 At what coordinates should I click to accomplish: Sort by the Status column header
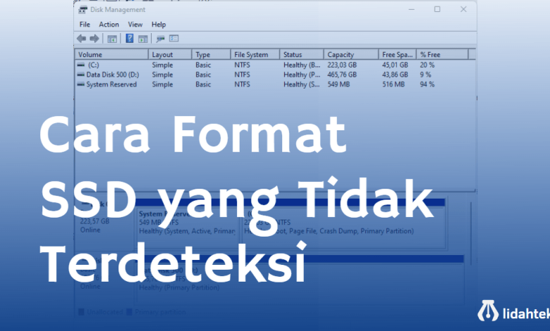[x=302, y=55]
